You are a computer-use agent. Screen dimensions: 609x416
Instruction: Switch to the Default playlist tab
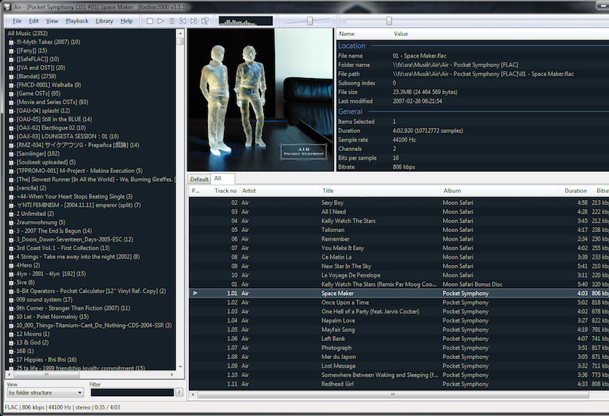199,180
